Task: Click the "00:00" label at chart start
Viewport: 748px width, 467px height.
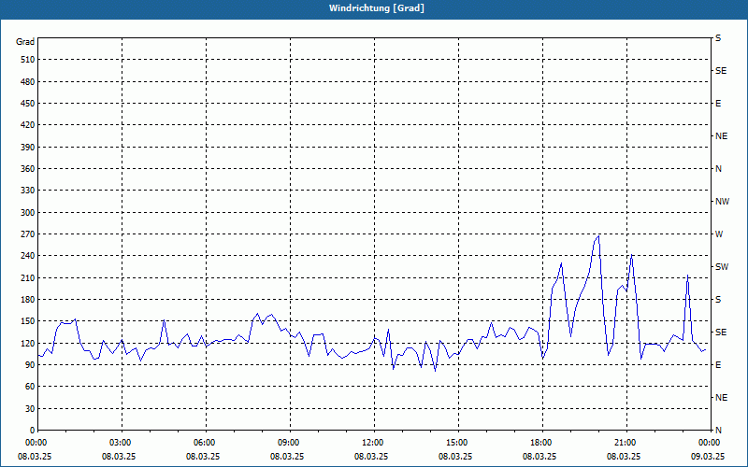Action: click(35, 443)
